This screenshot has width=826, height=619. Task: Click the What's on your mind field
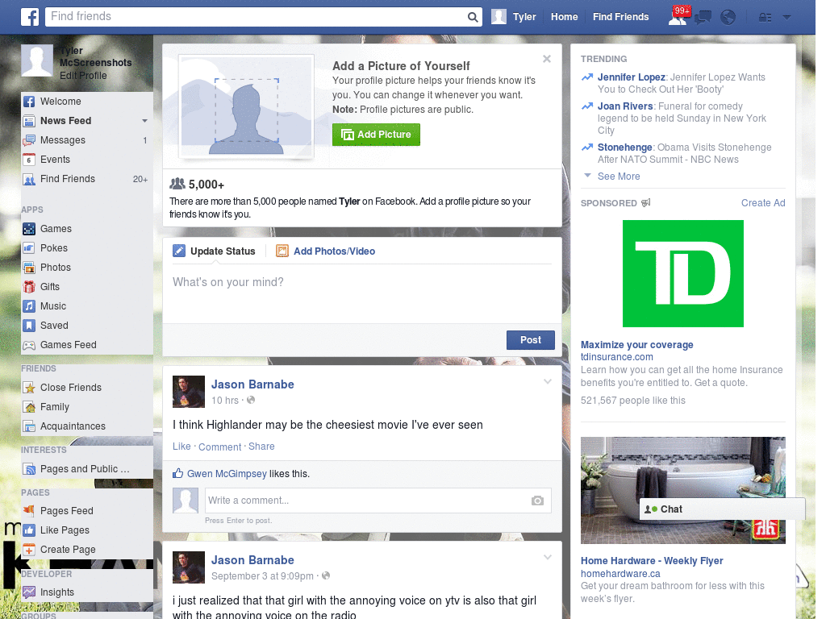[x=362, y=295]
